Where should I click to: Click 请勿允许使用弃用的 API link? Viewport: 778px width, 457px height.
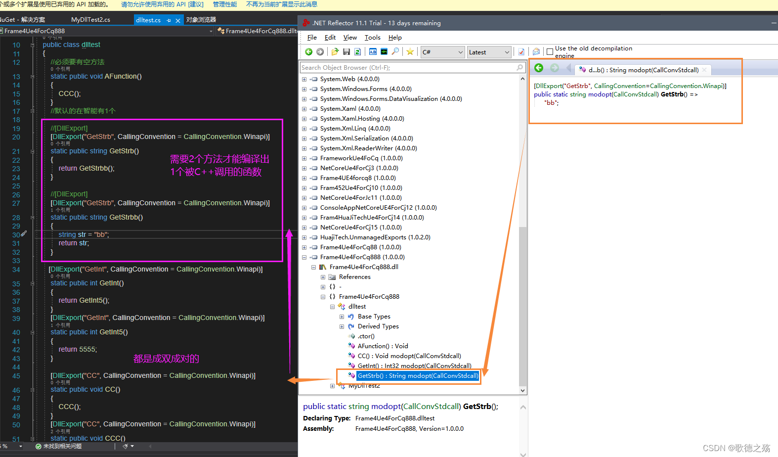(162, 4)
